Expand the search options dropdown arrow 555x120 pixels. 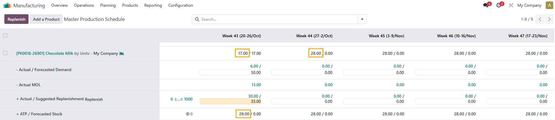tap(362, 19)
